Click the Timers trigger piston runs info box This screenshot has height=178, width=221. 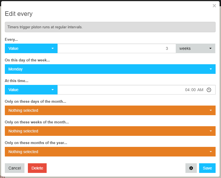[110, 27]
